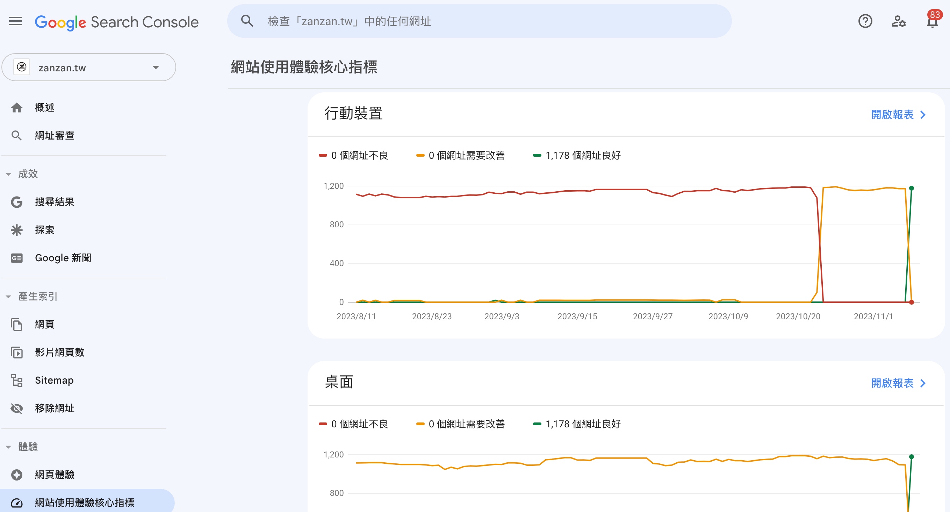Click the URL inspection search field
The width and height of the screenshot is (950, 512).
click(x=480, y=21)
